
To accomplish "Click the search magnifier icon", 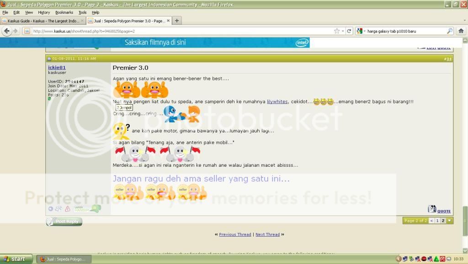I will click(x=450, y=31).
